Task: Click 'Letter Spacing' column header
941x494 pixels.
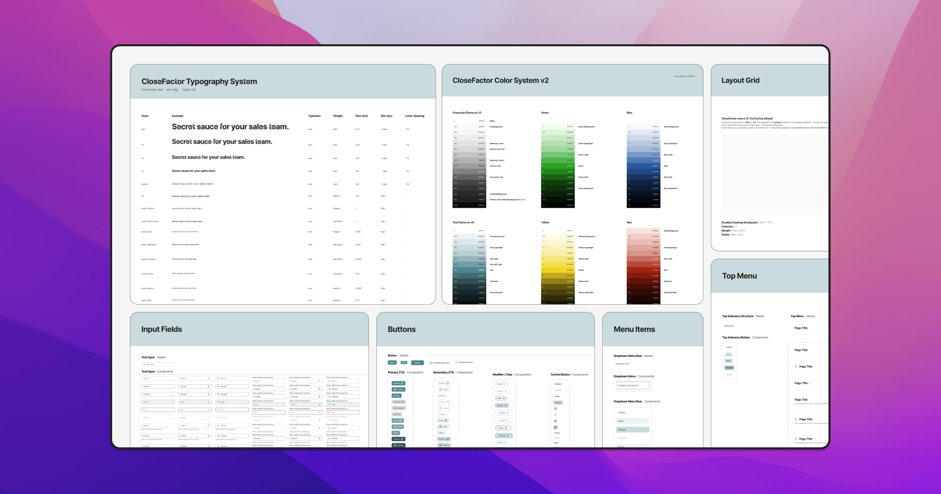Action: tap(414, 116)
